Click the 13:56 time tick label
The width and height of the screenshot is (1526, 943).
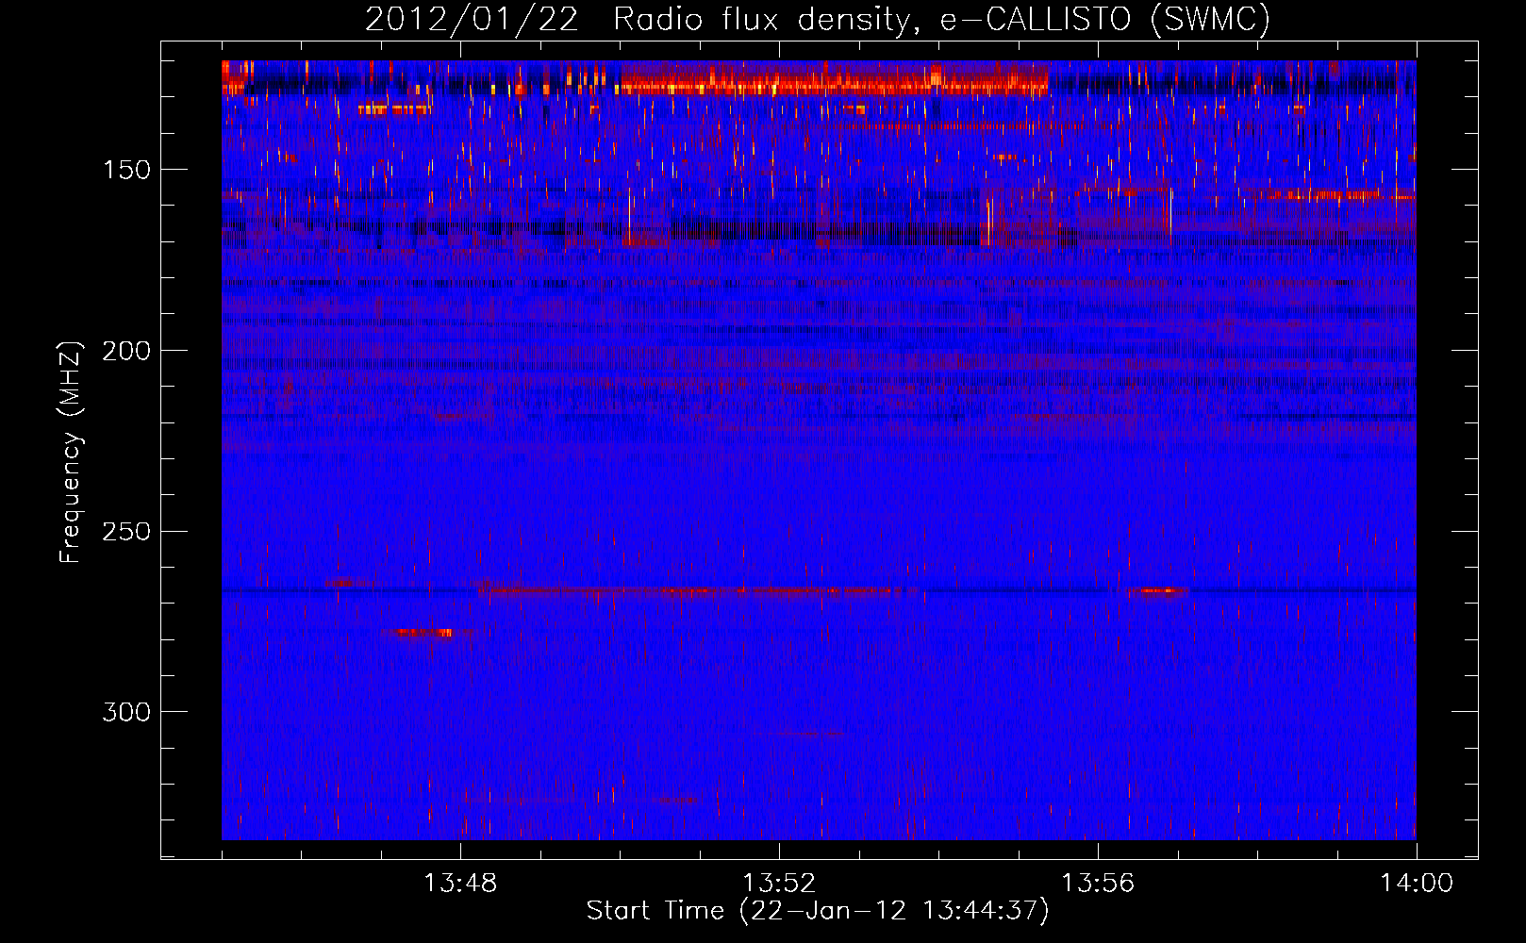pyautogui.click(x=1098, y=884)
